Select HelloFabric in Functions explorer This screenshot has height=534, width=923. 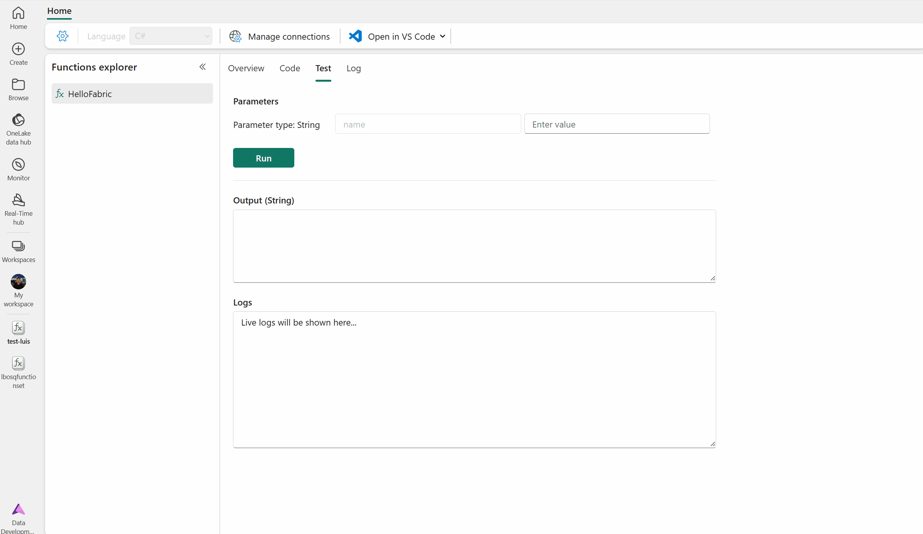pos(132,94)
